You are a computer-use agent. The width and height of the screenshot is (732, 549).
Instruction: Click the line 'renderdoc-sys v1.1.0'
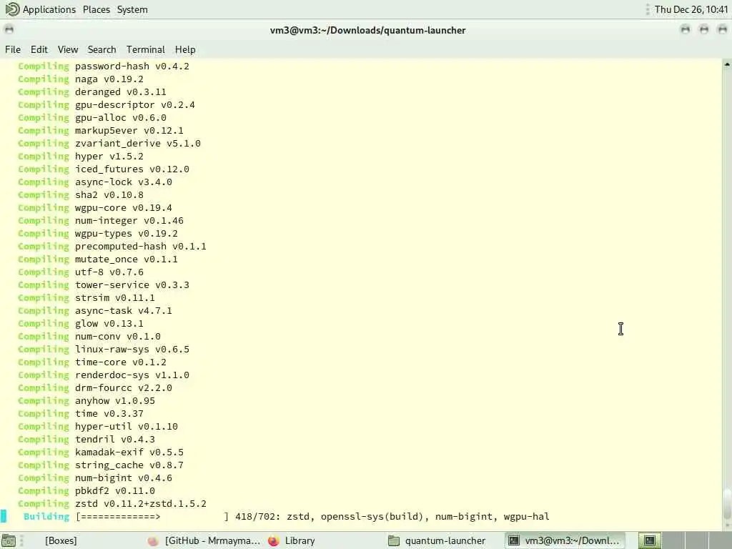[x=132, y=375]
